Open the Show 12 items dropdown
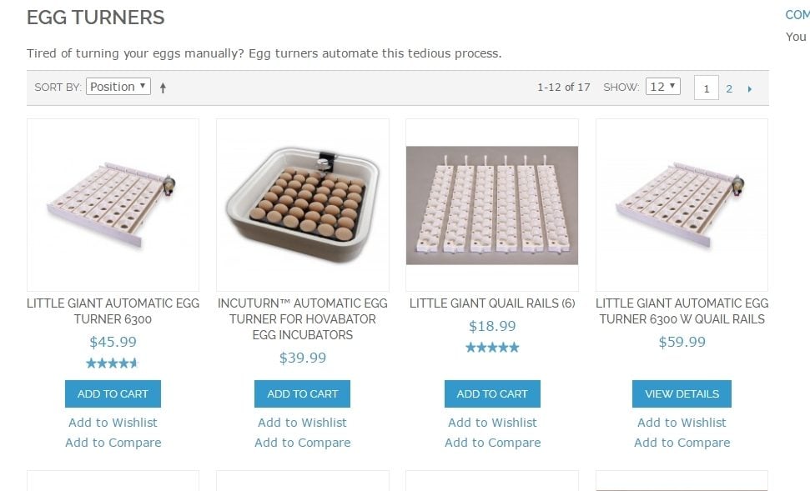810x491 pixels. click(663, 87)
